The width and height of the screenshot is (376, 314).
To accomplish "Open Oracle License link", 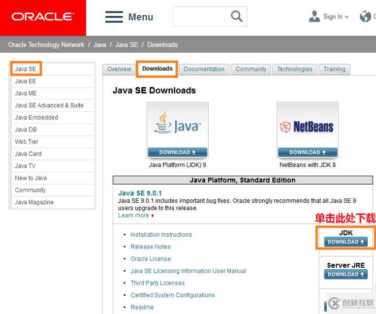I will [x=151, y=259].
